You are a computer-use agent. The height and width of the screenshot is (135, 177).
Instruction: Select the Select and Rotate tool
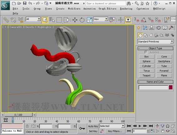click(82, 20)
